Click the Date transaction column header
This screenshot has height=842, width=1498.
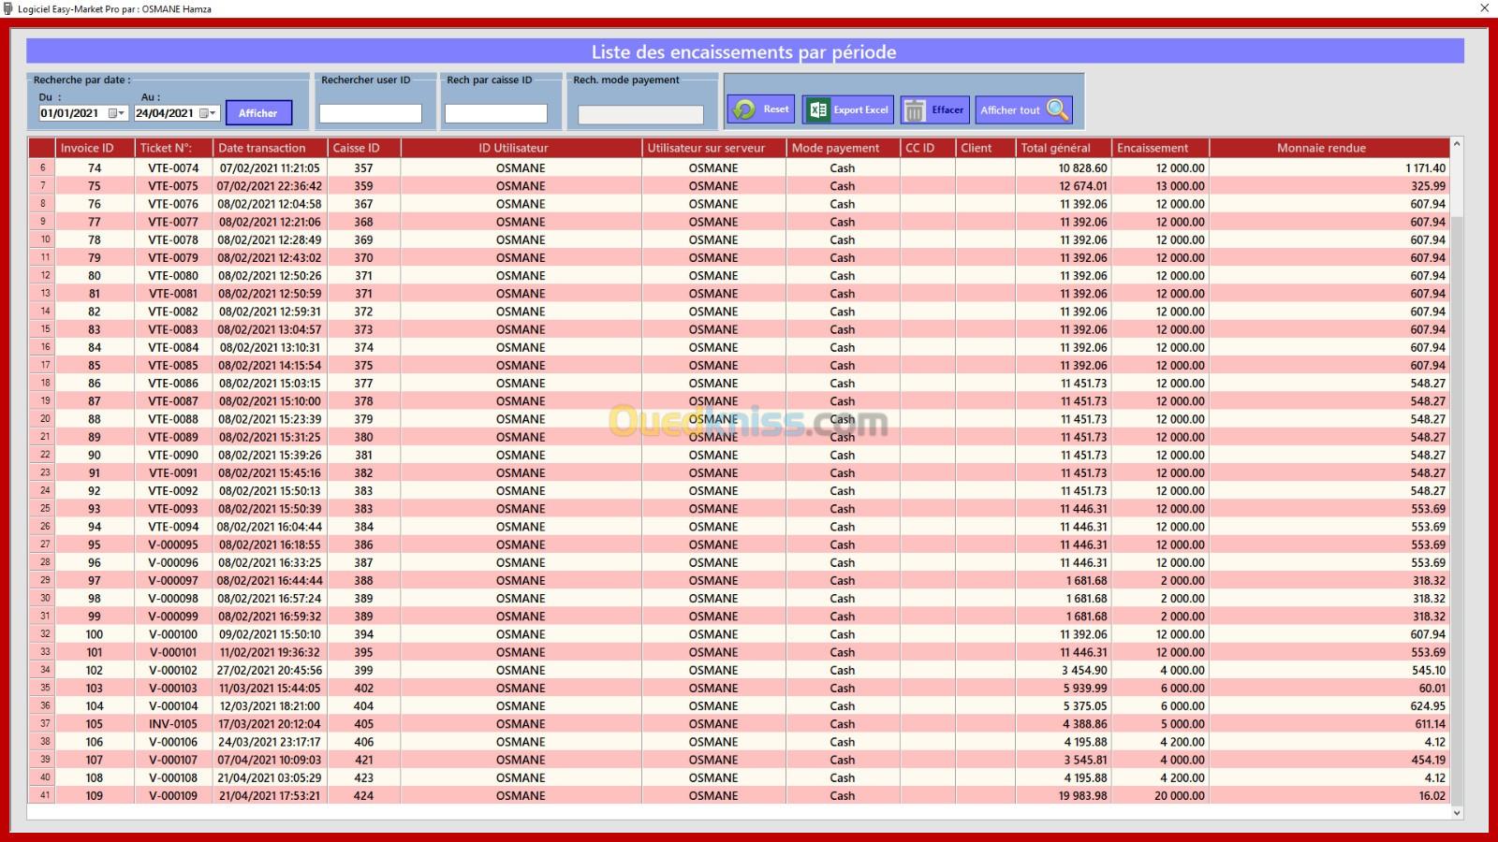[x=262, y=148]
